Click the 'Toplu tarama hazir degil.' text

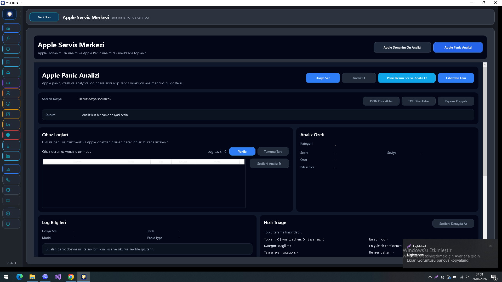283,232
